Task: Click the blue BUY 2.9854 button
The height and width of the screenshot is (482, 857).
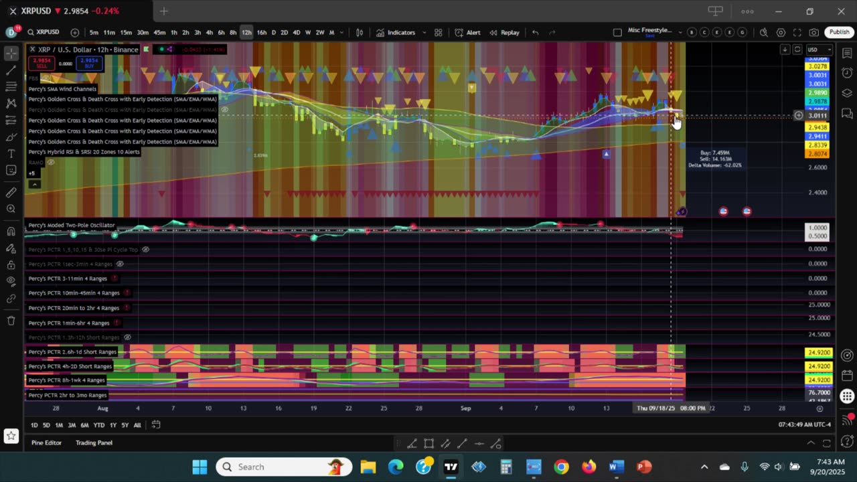Action: pyautogui.click(x=89, y=63)
